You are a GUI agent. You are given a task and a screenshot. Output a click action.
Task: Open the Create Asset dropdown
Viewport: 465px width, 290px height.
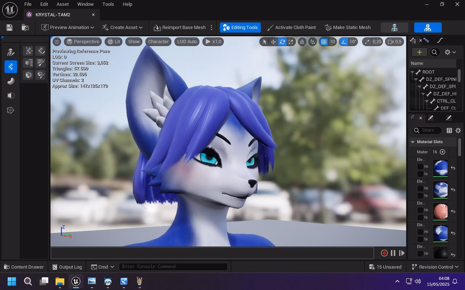click(x=122, y=28)
